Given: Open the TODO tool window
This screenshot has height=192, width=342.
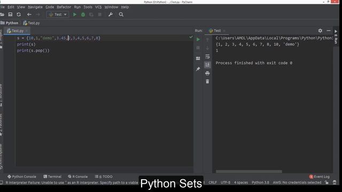Looking at the screenshot, I should [104, 177].
